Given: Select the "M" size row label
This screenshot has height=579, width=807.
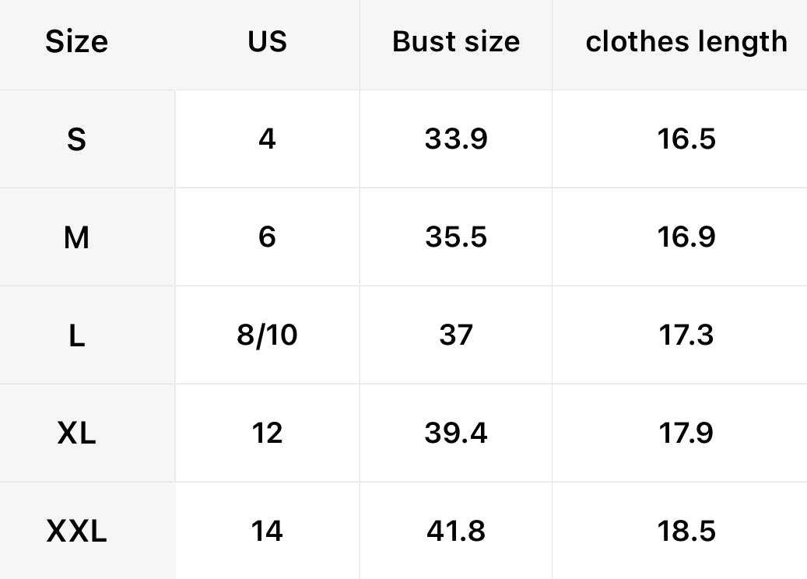Looking at the screenshot, I should tap(76, 237).
